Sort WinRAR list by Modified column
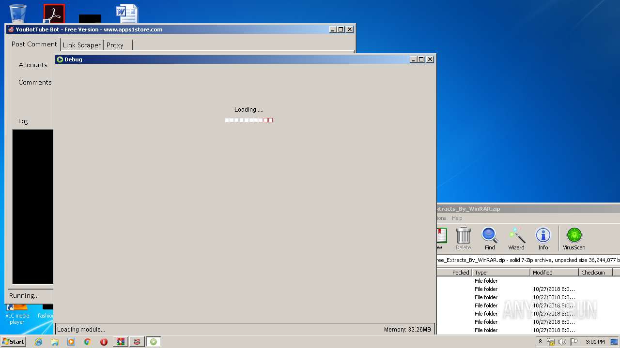620x348 pixels. point(555,273)
